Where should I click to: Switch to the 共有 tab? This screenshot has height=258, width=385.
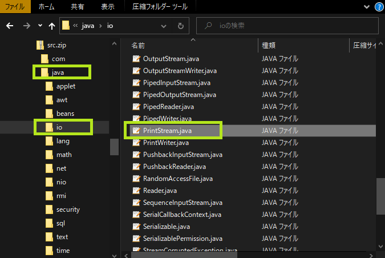pyautogui.click(x=78, y=7)
